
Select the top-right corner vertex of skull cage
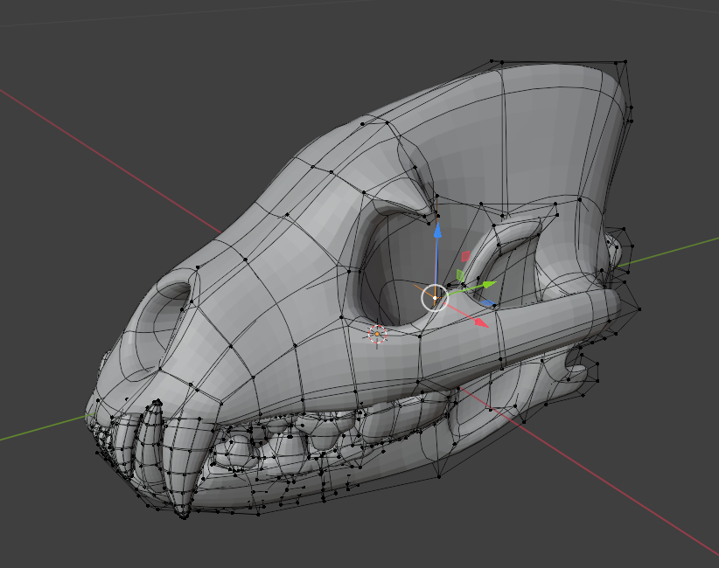click(x=626, y=61)
